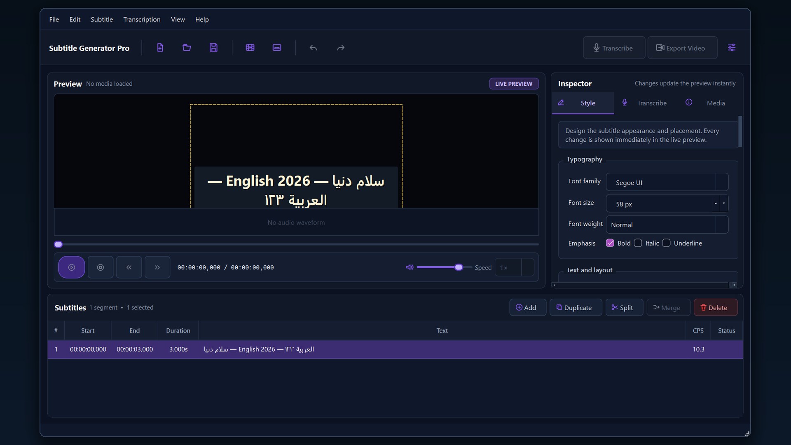
Task: Click the CPS column header
Action: 698,330
